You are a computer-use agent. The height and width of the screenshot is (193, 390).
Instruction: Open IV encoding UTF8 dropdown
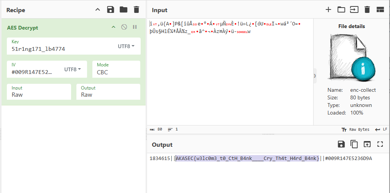[x=73, y=69]
